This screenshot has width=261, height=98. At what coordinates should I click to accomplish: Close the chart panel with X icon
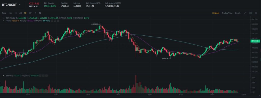click(x=256, y=13)
